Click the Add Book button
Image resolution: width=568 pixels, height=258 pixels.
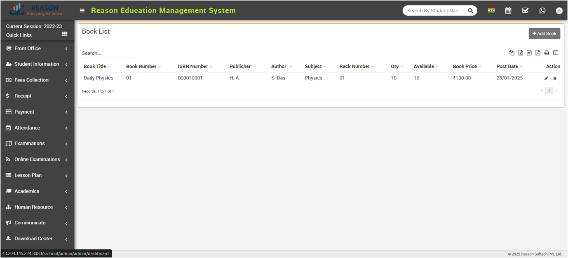pyautogui.click(x=544, y=34)
